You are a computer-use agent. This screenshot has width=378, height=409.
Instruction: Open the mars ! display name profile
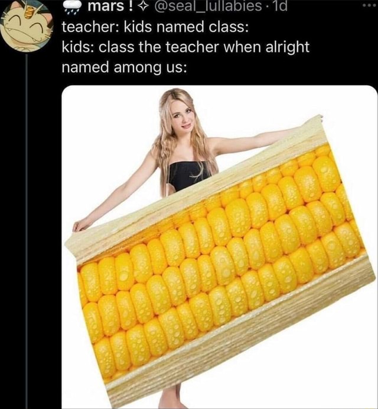[110, 7]
